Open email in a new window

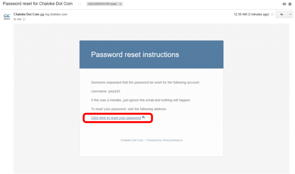[290, 4]
